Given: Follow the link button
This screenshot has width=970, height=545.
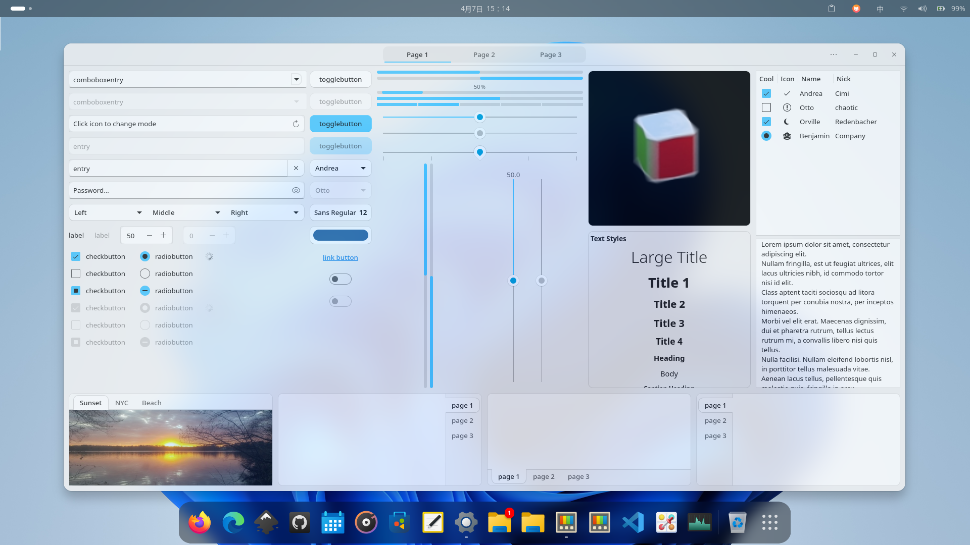Looking at the screenshot, I should pos(341,257).
